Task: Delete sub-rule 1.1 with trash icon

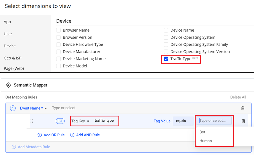Action: tap(243, 121)
